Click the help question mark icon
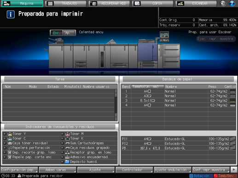 click(232, 3)
